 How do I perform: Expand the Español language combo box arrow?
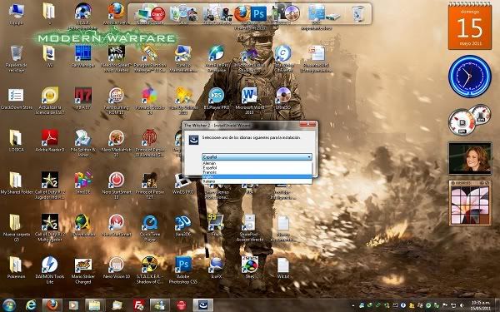309,157
